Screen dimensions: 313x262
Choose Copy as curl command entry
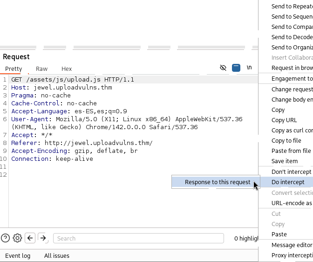(286, 130)
